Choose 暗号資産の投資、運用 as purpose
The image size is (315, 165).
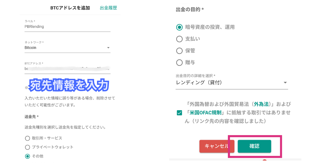[179, 27]
